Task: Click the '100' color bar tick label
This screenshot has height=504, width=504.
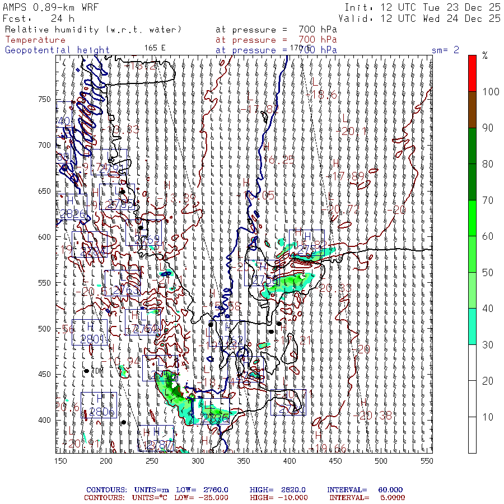Action: coord(491,92)
